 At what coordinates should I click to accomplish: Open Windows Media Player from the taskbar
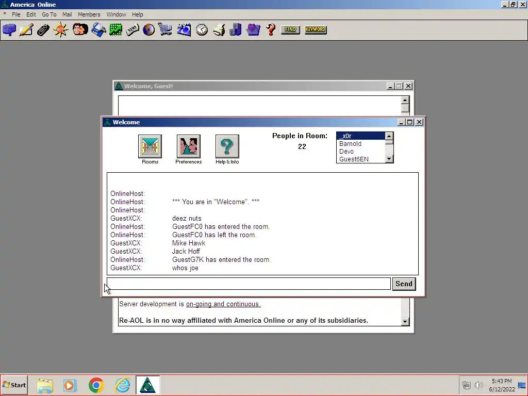pos(70,385)
